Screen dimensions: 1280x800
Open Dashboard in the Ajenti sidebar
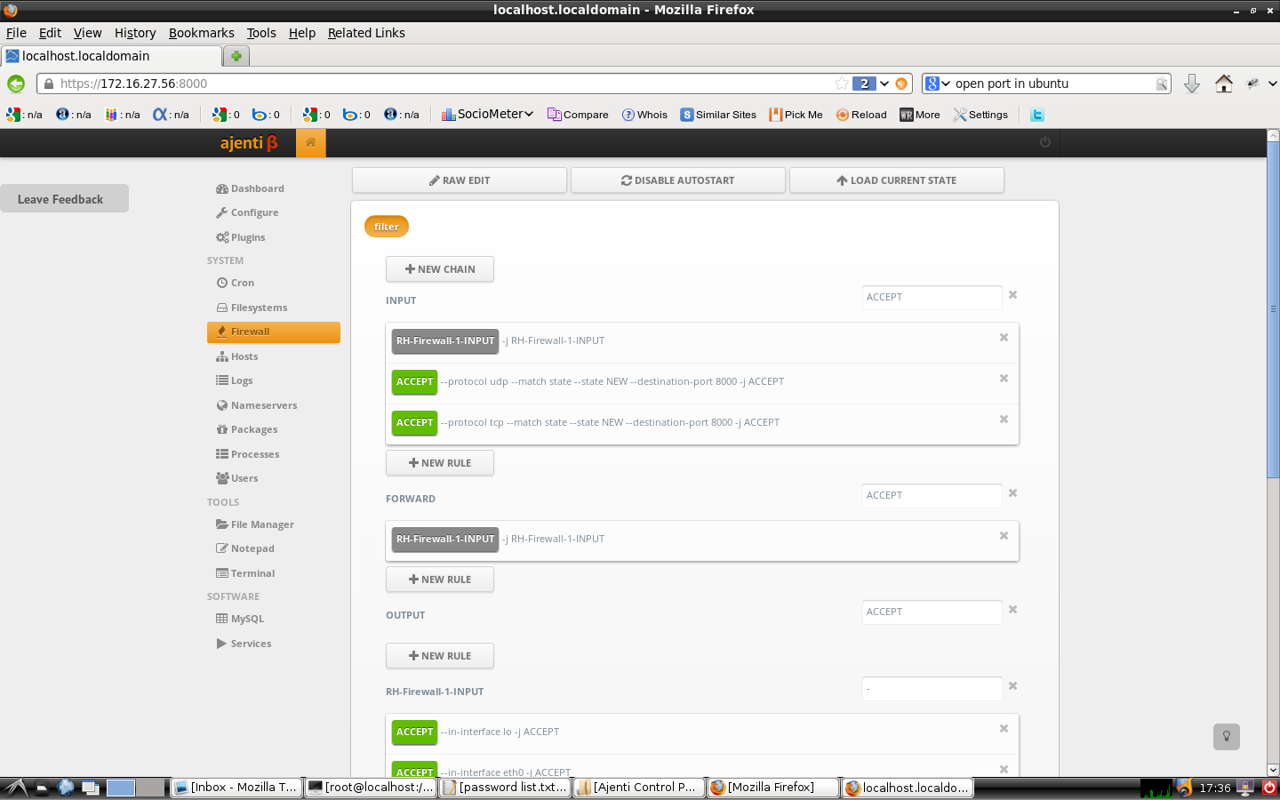(250, 188)
